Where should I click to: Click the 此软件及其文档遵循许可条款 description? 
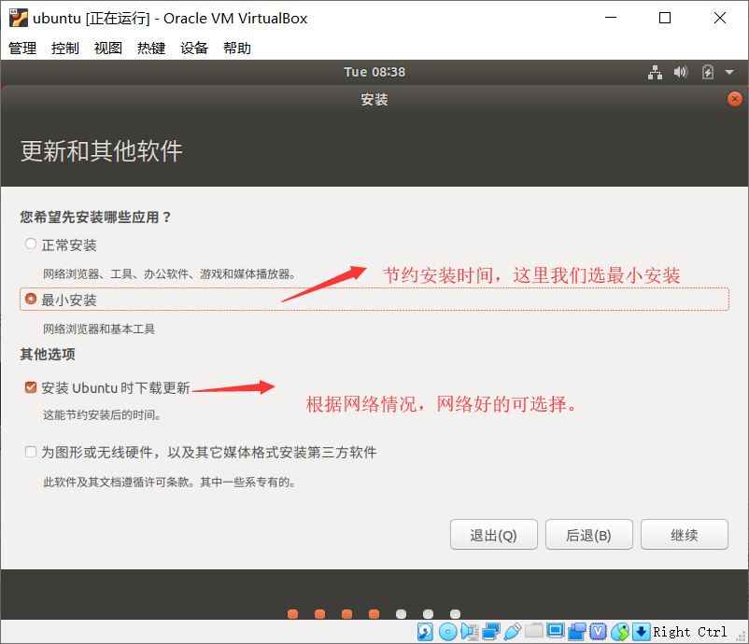[x=170, y=483]
